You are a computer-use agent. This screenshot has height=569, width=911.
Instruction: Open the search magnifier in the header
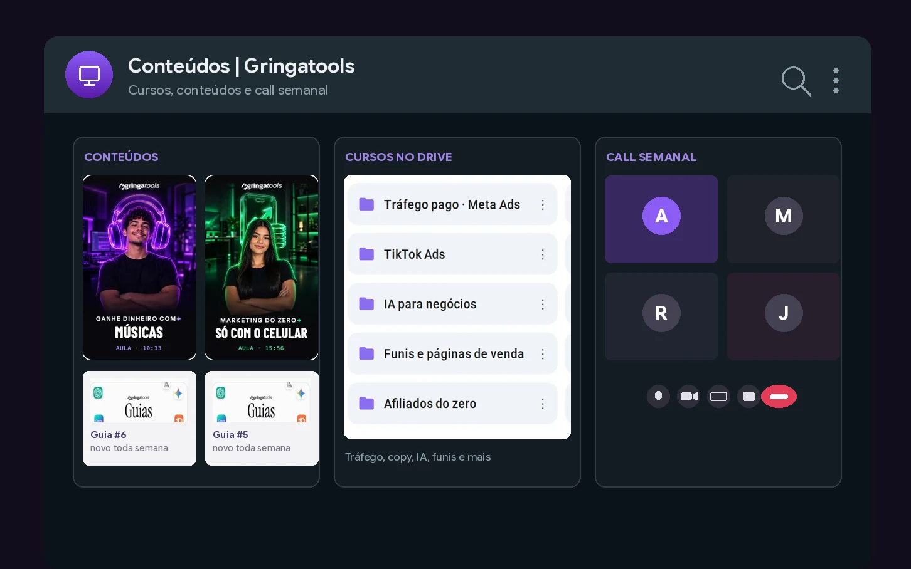point(796,81)
